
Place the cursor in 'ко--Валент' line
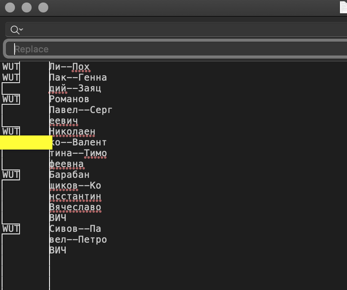(78, 142)
